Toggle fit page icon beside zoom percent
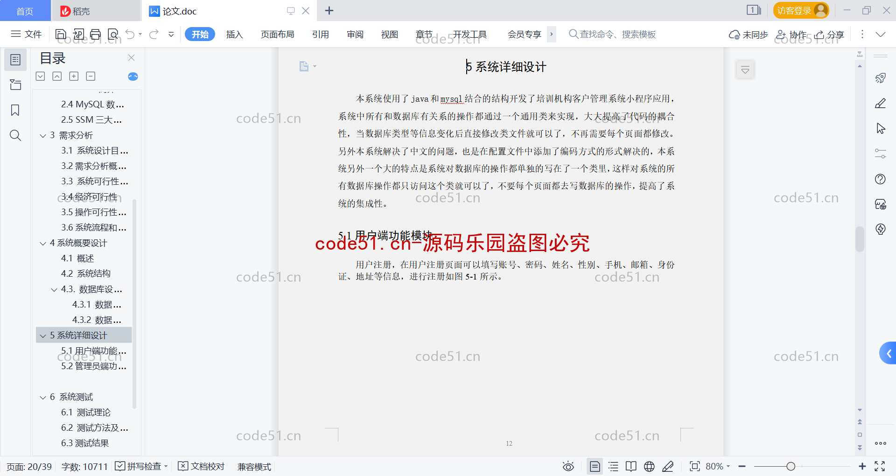 pos(695,466)
